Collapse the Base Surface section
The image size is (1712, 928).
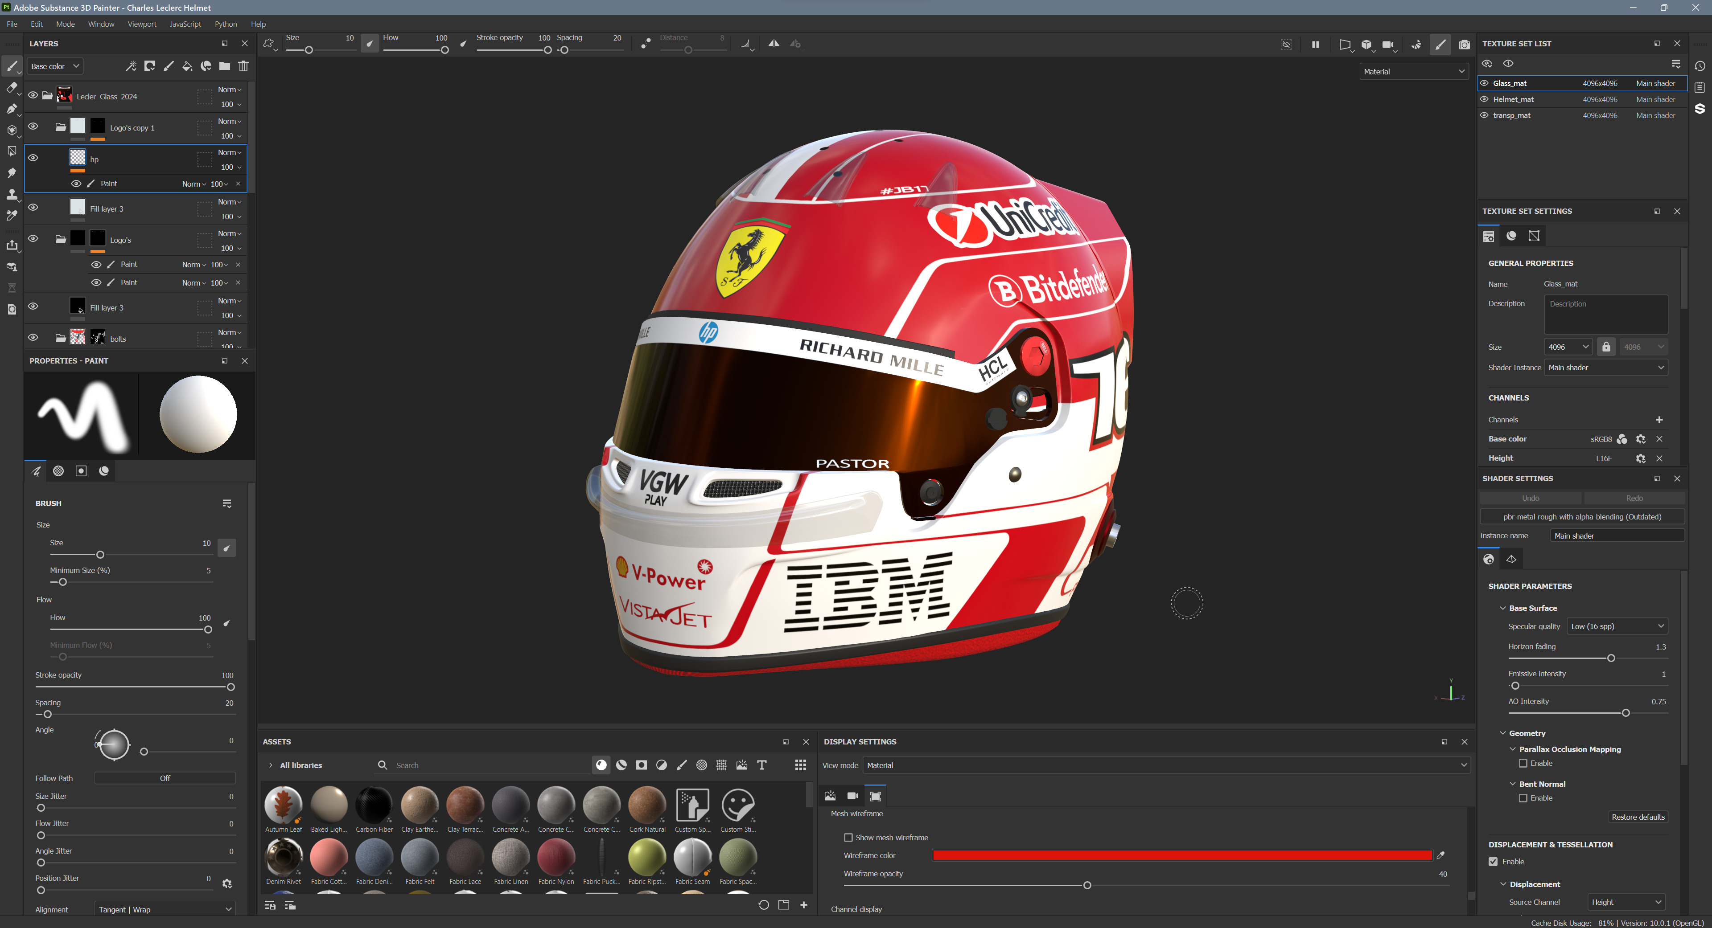pos(1502,608)
